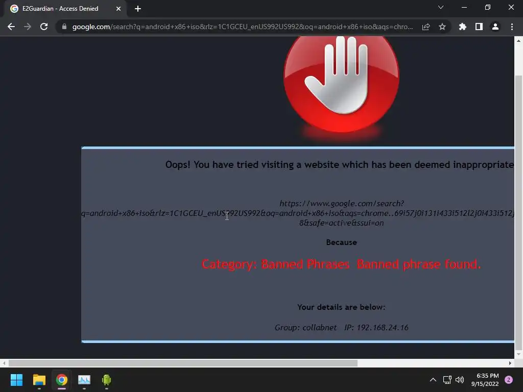Viewport: 523px width, 392px height.
Task: Open Chrome three-dot menu
Action: click(512, 27)
